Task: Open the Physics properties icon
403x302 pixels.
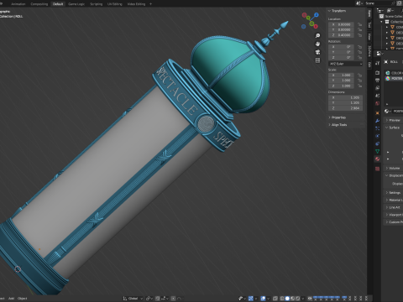Action: 377,136
